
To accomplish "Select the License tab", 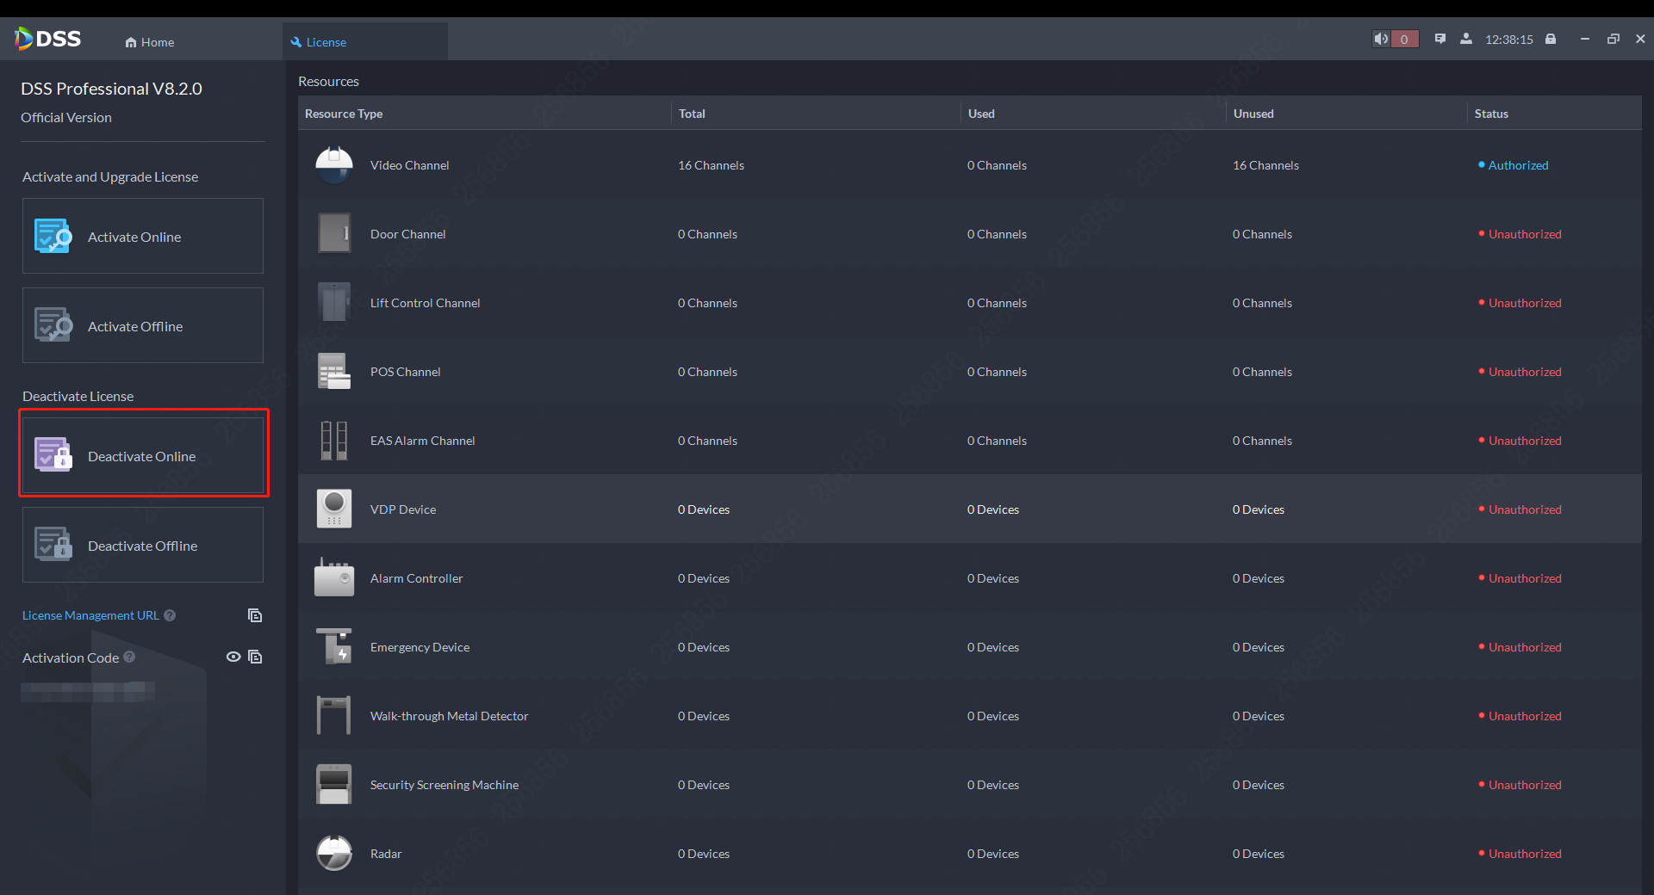I will click(326, 42).
